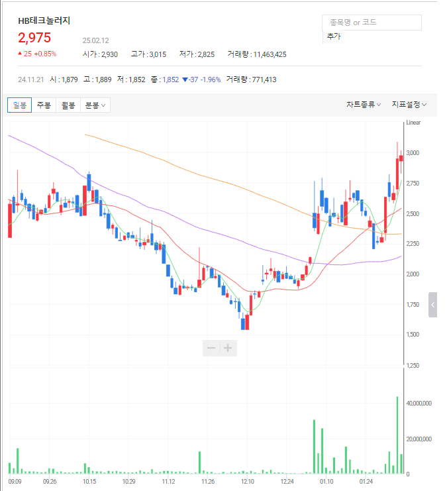Click the 01.24 date axis label
The height and width of the screenshot is (491, 447).
(x=366, y=481)
